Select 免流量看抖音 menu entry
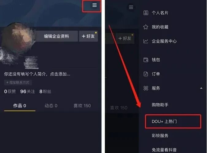The width and height of the screenshot is (207, 153). tap(164, 150)
